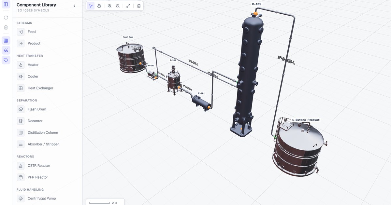Click the Distillation Column icon

(x=21, y=133)
